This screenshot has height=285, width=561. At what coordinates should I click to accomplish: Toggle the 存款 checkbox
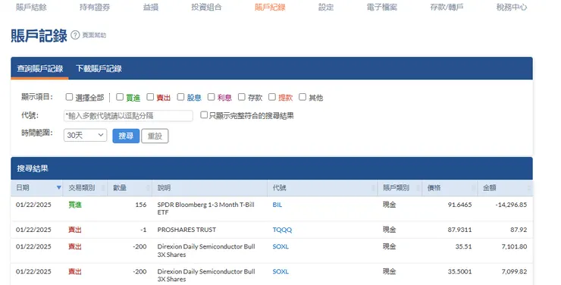pos(242,97)
